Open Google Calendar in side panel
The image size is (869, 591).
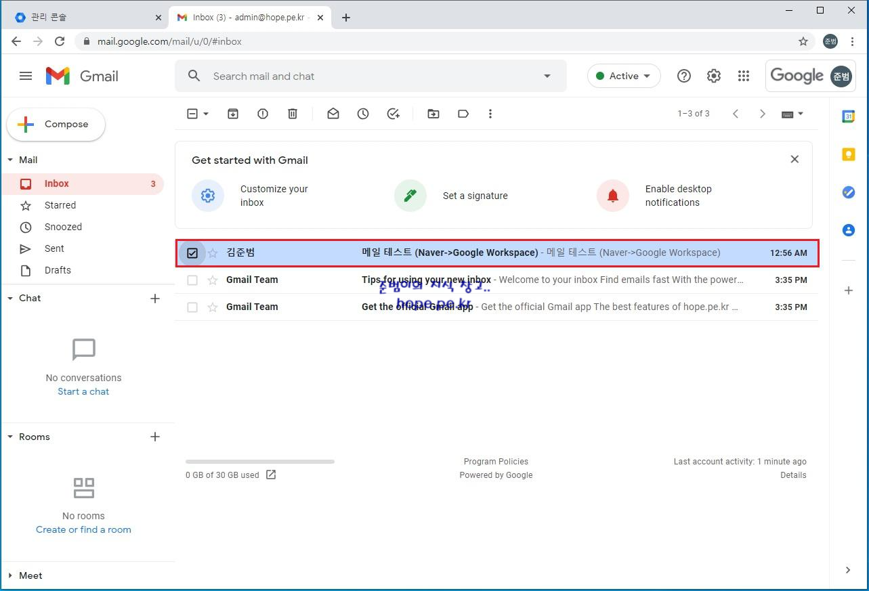[x=849, y=116]
